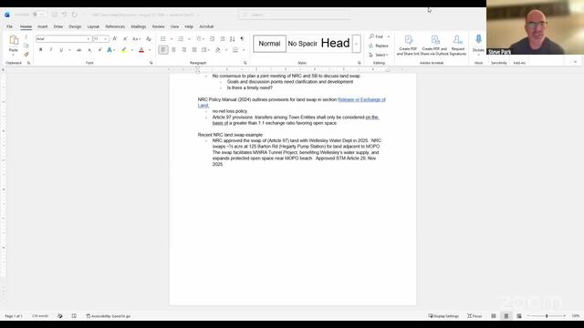Click the Replace tool in Editing group
Viewport: 584px width, 328px height.
click(379, 46)
